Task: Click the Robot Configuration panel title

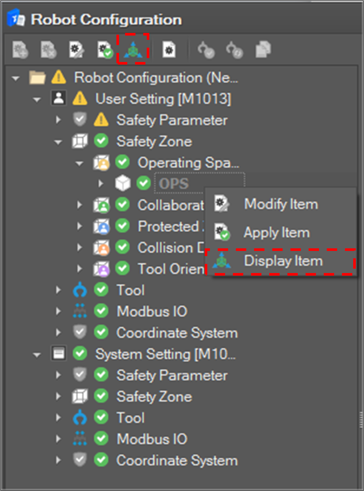Action: [x=106, y=20]
